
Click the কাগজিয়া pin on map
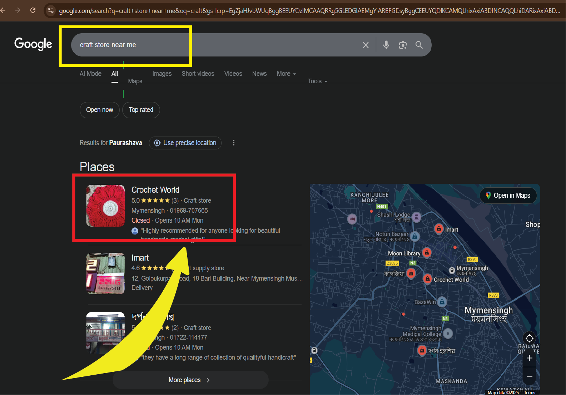point(411,273)
